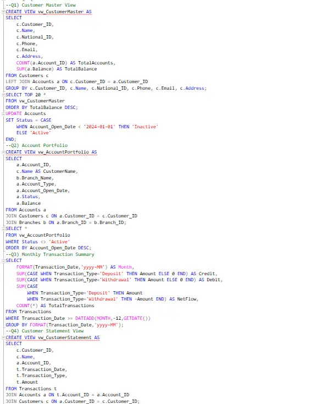The width and height of the screenshot is (316, 404).
Task: Collapse the SELECT * from vw_AccountPortfolio statement
Action: pyautogui.click(x=4, y=228)
